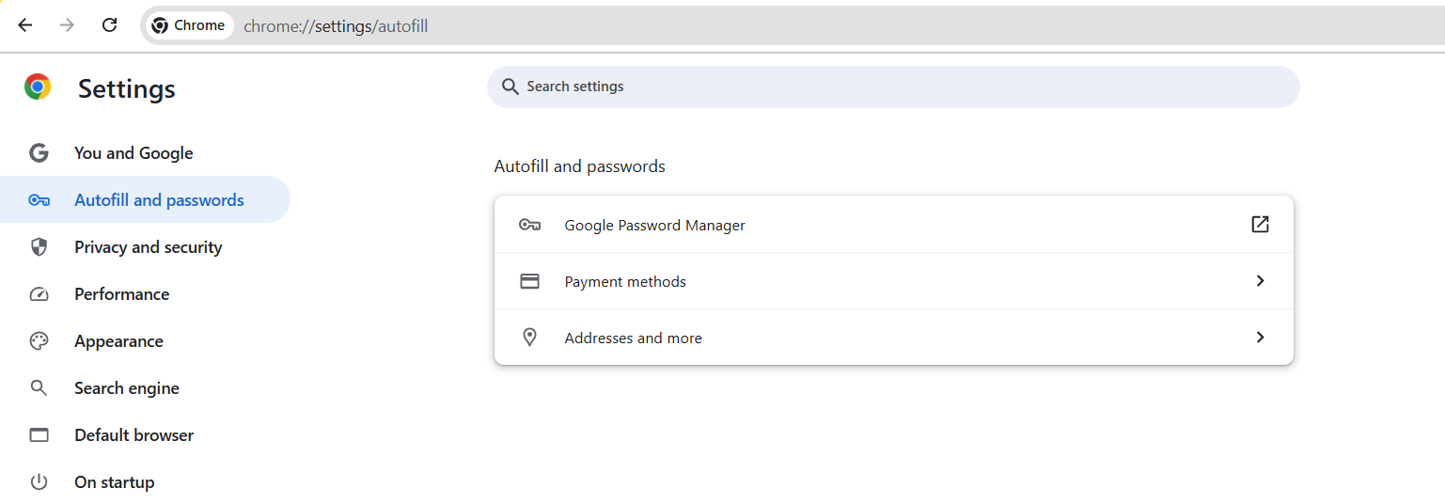Select Appearance in the settings sidebar
Image resolution: width=1445 pixels, height=504 pixels.
(118, 341)
